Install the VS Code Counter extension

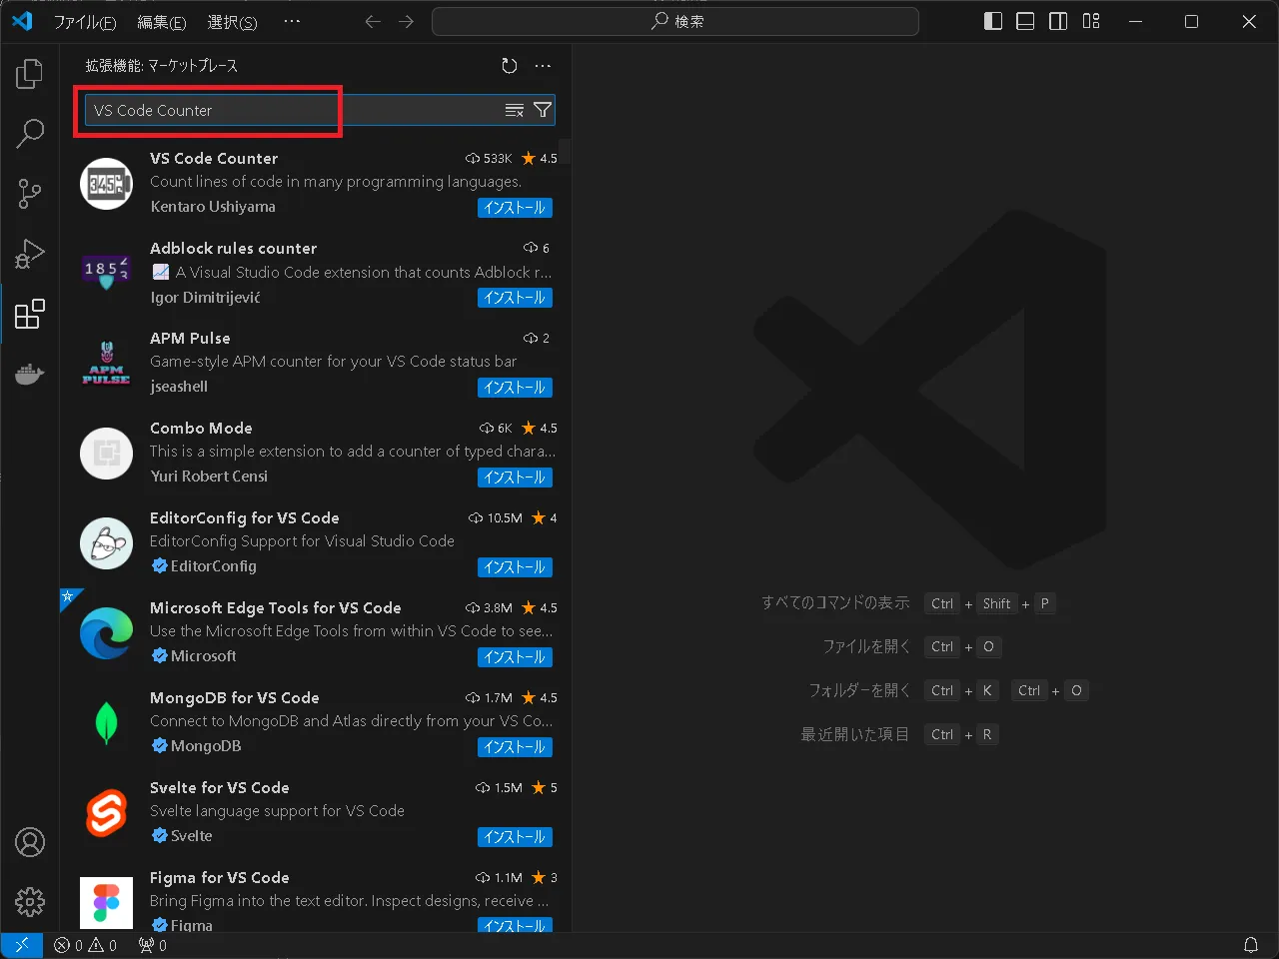(x=515, y=208)
